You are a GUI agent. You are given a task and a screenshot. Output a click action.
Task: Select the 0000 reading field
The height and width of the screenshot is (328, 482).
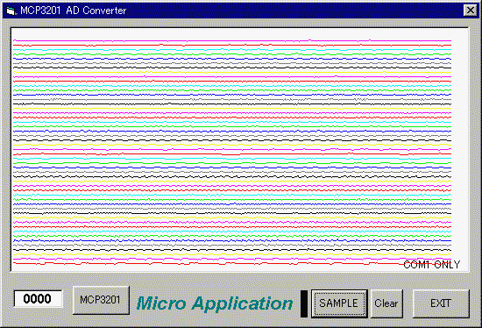(x=38, y=299)
